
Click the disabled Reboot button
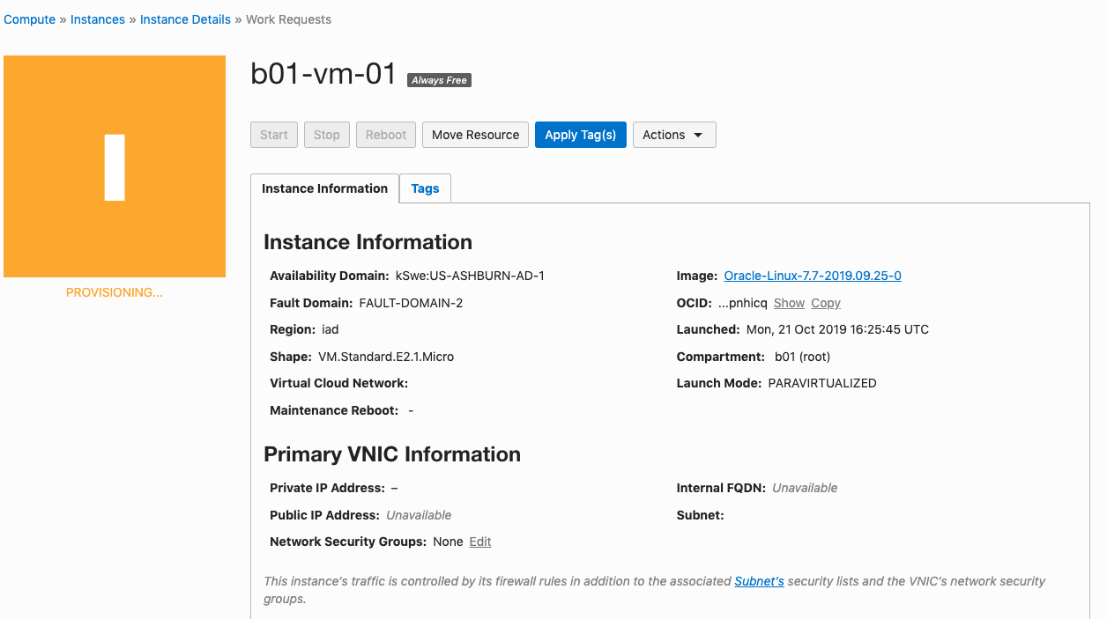pos(385,134)
